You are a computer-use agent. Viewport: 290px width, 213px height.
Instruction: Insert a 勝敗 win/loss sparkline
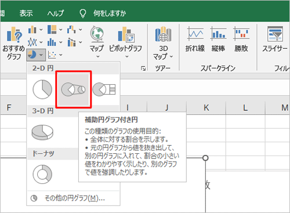241,39
